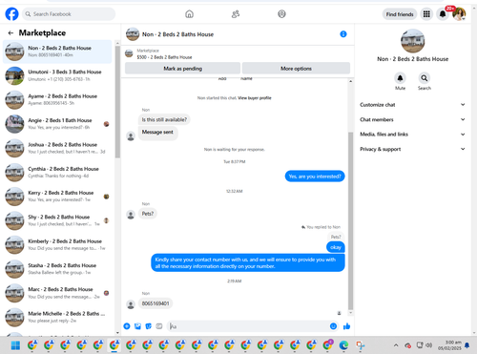This screenshot has width=477, height=354.
Task: Click the Home icon in top navigation
Action: point(189,14)
